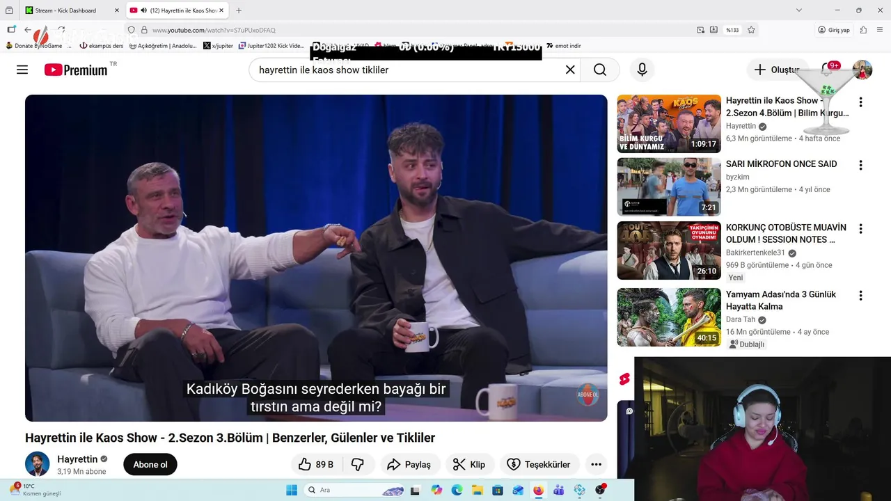The image size is (891, 501).
Task: Click the video player to pause
Action: click(316, 258)
